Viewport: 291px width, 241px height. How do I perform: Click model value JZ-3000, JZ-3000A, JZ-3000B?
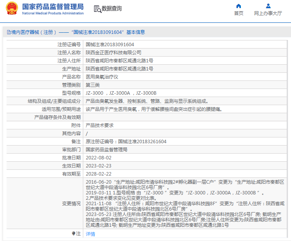(121, 93)
